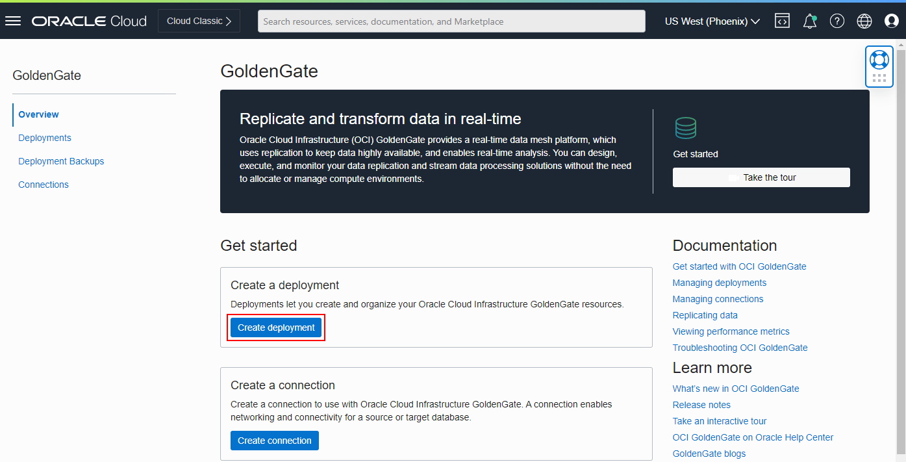Open the Cloud Shell developer tools icon
The height and width of the screenshot is (462, 906).
pos(782,20)
